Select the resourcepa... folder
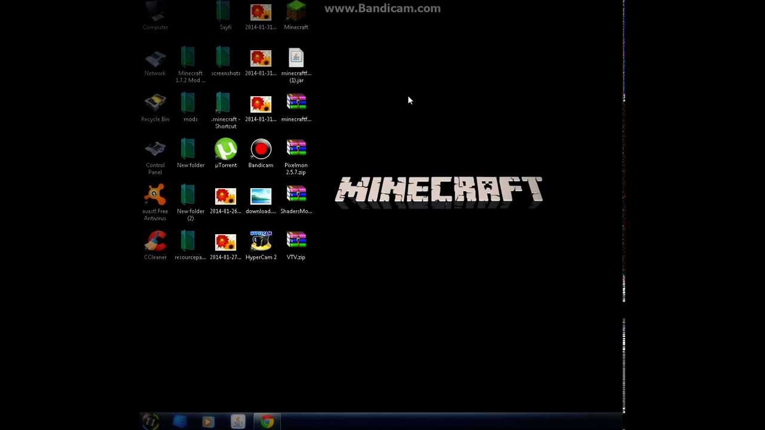765x430 pixels. tap(190, 245)
